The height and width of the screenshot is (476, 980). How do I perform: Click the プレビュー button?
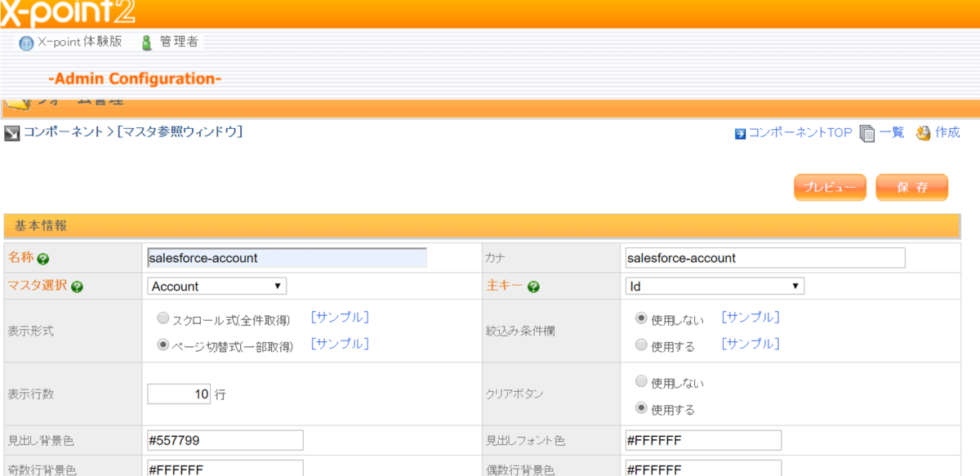[830, 187]
